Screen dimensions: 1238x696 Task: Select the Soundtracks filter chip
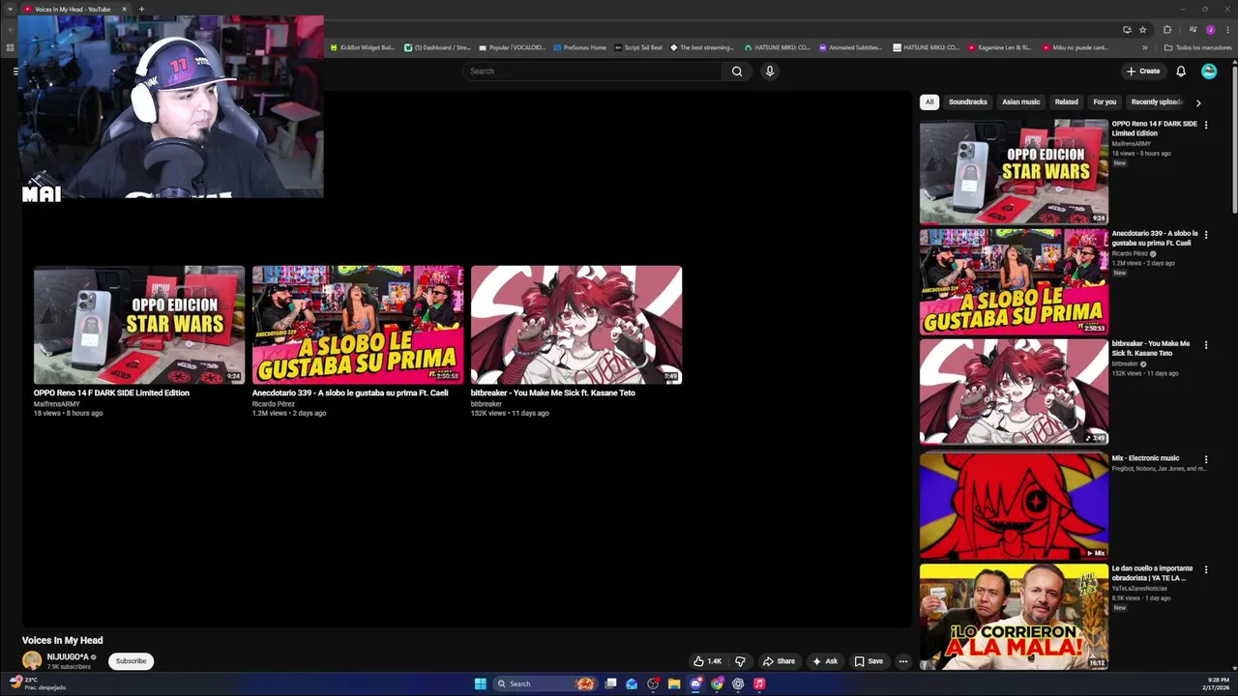(x=968, y=101)
